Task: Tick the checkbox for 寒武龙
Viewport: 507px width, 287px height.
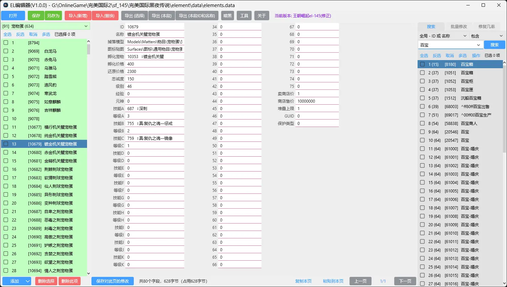Action: (6, 93)
